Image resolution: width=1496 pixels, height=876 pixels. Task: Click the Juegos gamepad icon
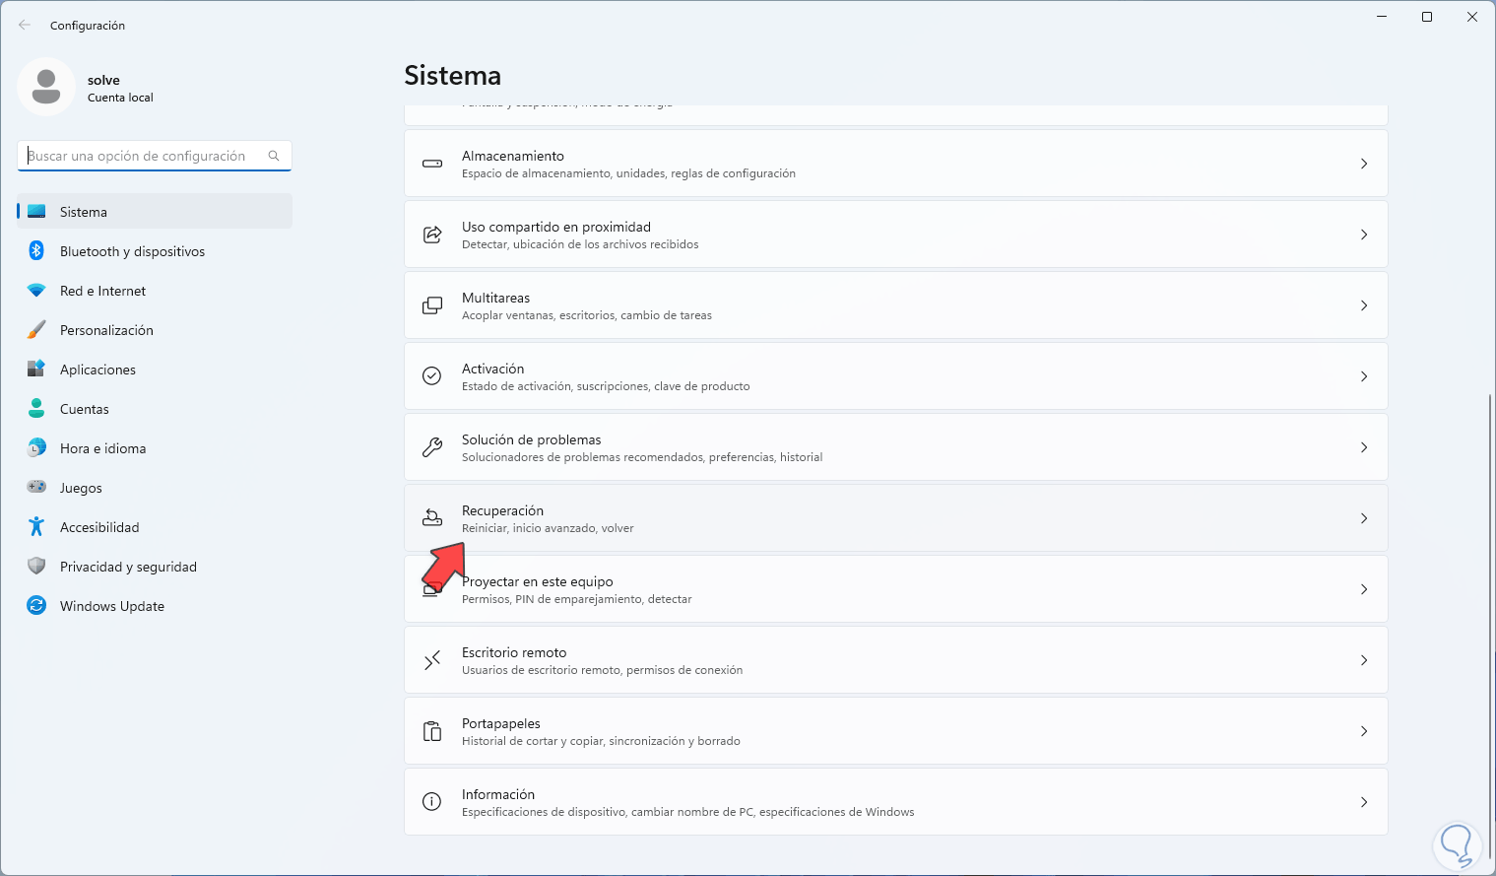[x=36, y=488]
